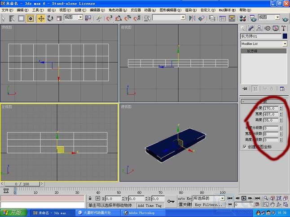Click the Add Time Tag field
The width and height of the screenshot is (290, 217).
click(x=150, y=205)
